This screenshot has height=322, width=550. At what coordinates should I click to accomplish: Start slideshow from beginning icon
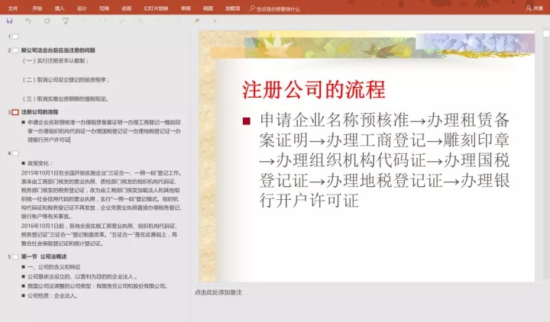[x=66, y=21]
